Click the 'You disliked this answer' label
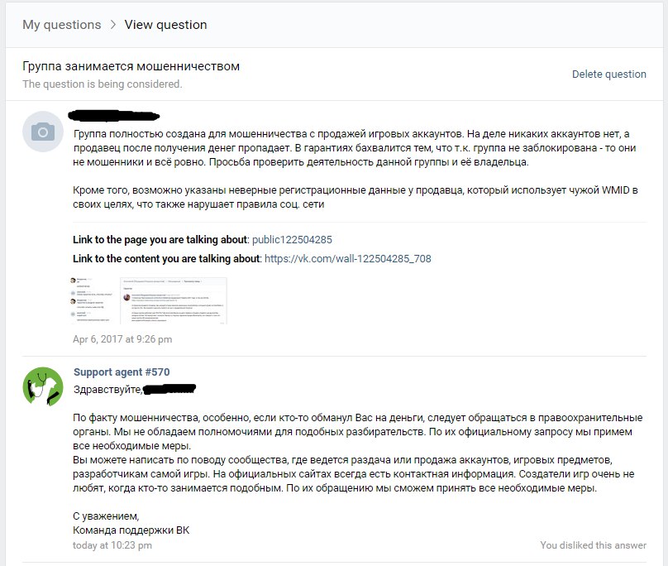Viewport: 668px width, 566px height. (593, 545)
